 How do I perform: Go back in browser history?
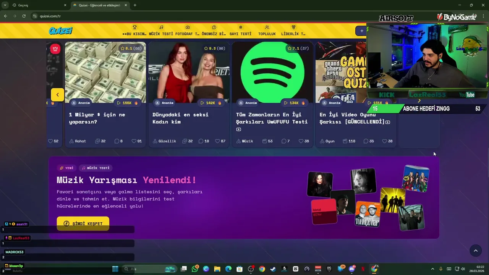coord(5,16)
